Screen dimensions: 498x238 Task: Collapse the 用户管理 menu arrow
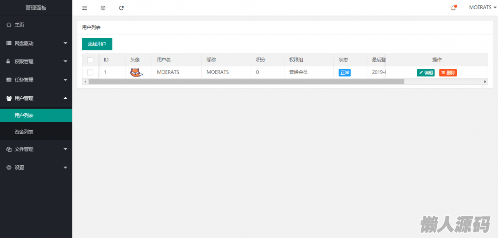65,98
